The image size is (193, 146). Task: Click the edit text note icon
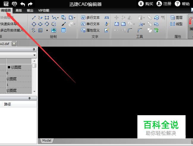[106, 30]
